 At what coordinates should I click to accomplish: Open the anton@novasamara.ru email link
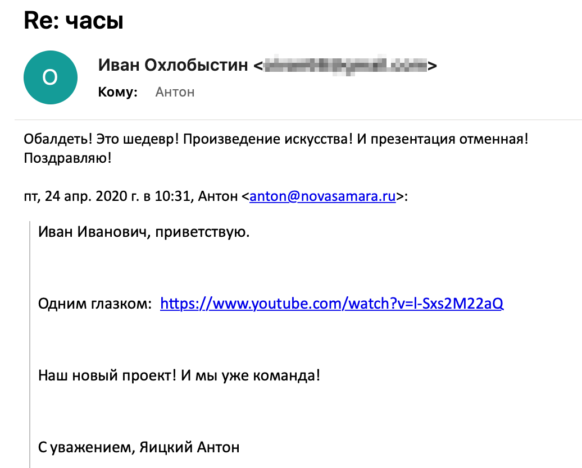click(323, 196)
